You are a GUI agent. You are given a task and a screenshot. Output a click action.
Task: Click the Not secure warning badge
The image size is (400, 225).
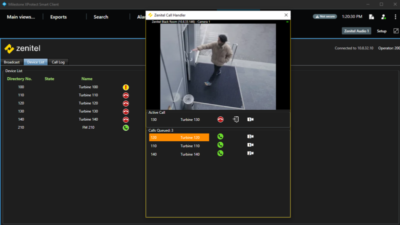pos(325,16)
